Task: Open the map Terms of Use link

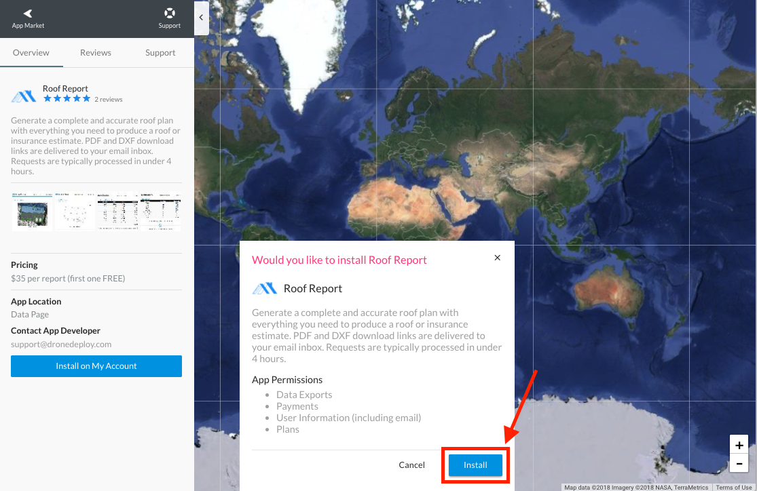Action: [x=734, y=487]
